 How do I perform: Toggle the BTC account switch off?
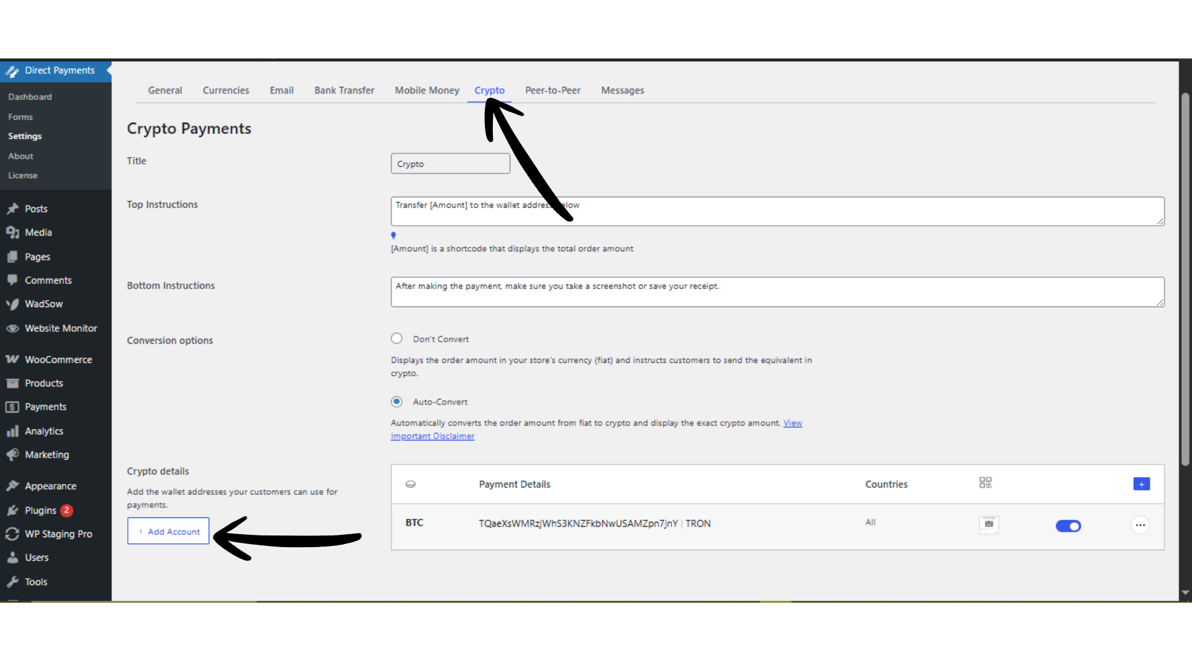click(1068, 526)
